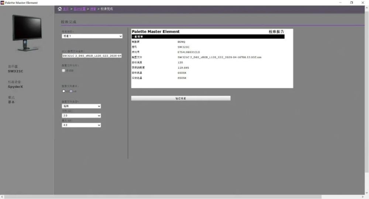This screenshot has height=199, width=369.
Task: Click the profile filename value in the report
Action: click(x=219, y=57)
